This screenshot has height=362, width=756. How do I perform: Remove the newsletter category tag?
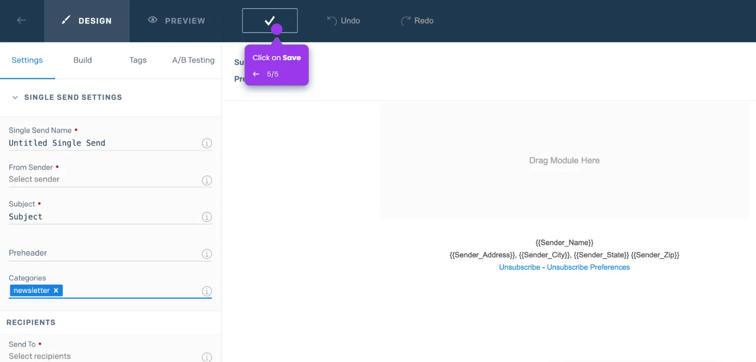56,291
